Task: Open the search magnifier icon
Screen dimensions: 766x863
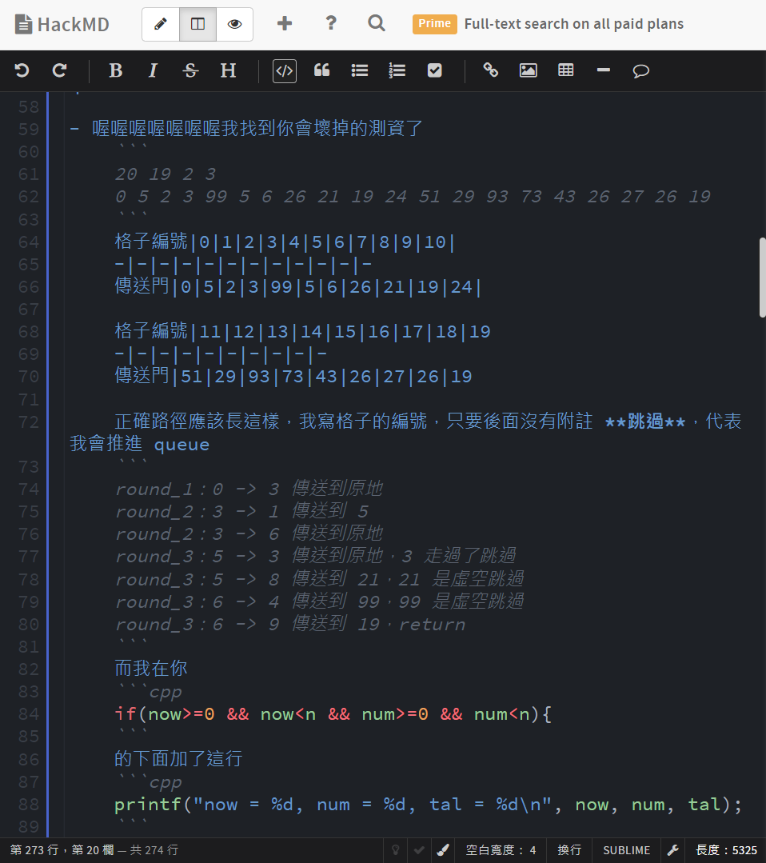Action: coord(377,23)
